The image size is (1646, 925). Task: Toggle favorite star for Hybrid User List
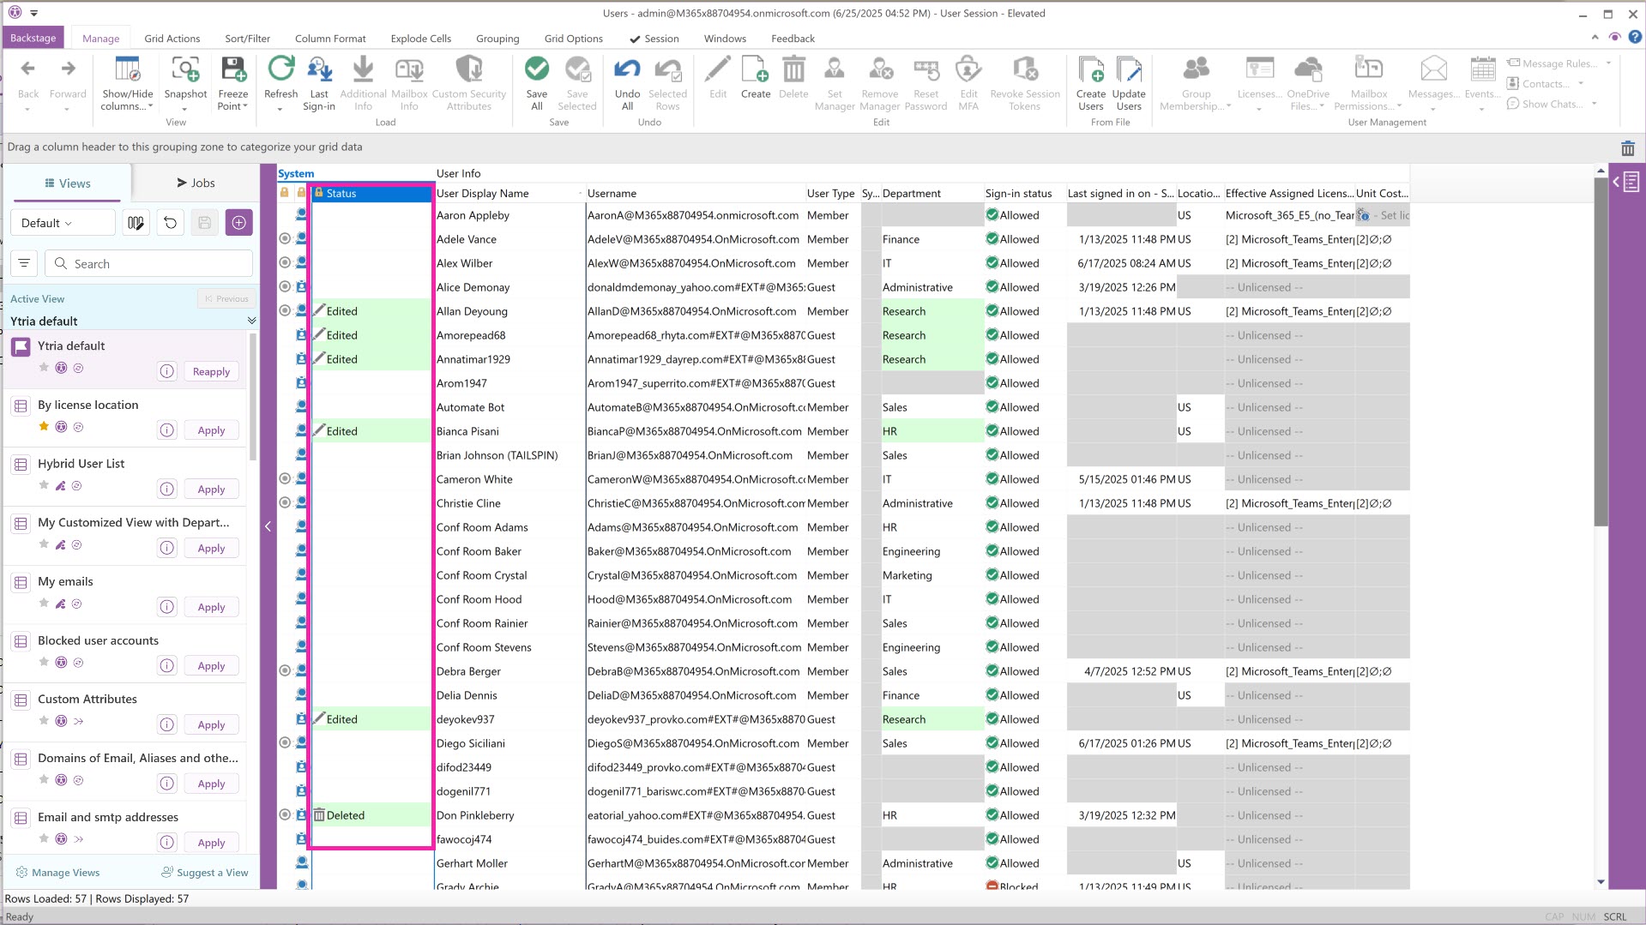44,485
